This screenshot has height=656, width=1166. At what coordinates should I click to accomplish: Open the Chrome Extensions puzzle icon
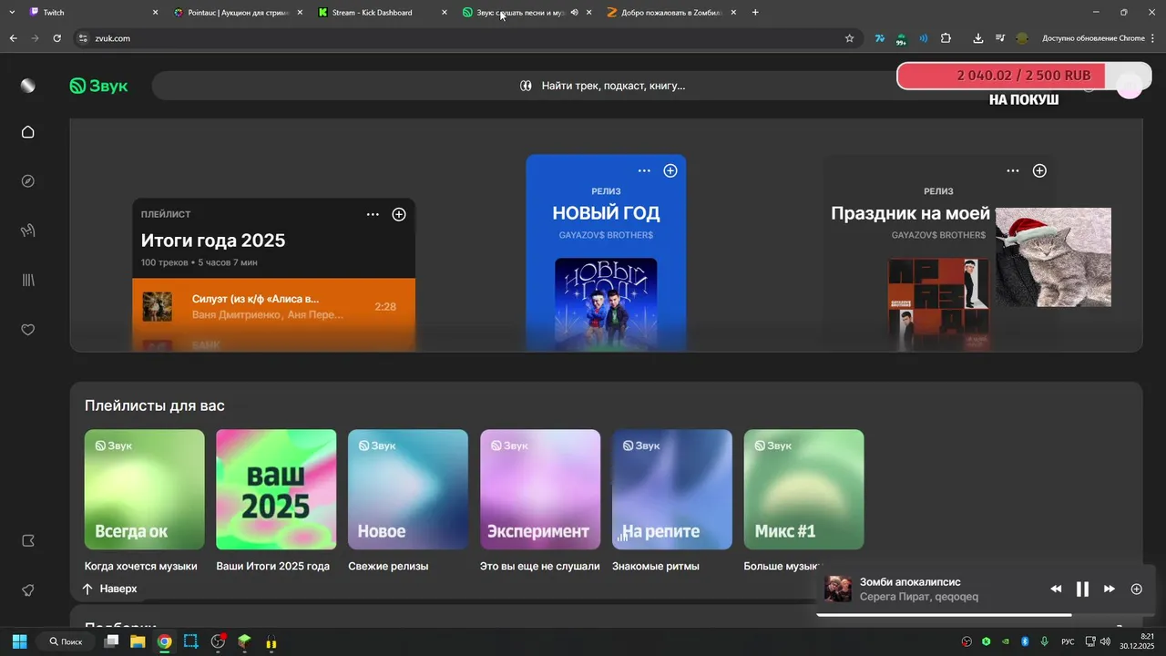coord(946,38)
